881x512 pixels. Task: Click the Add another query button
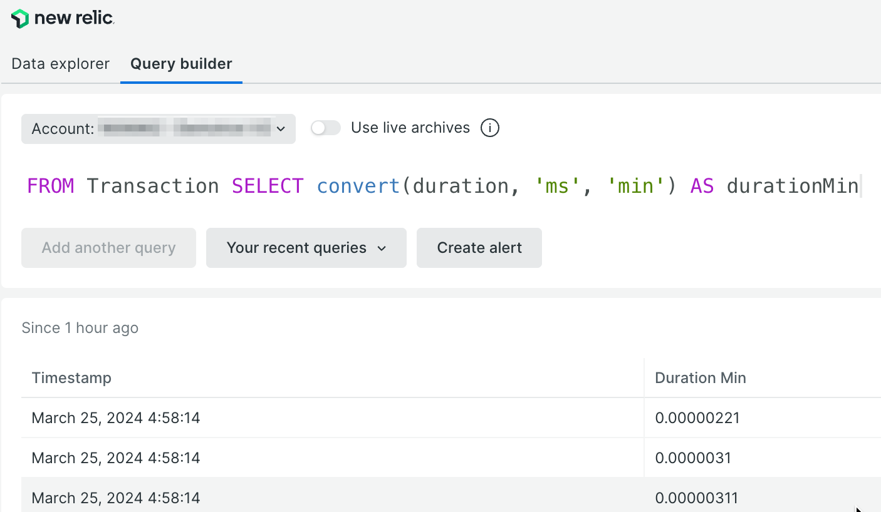(x=108, y=248)
